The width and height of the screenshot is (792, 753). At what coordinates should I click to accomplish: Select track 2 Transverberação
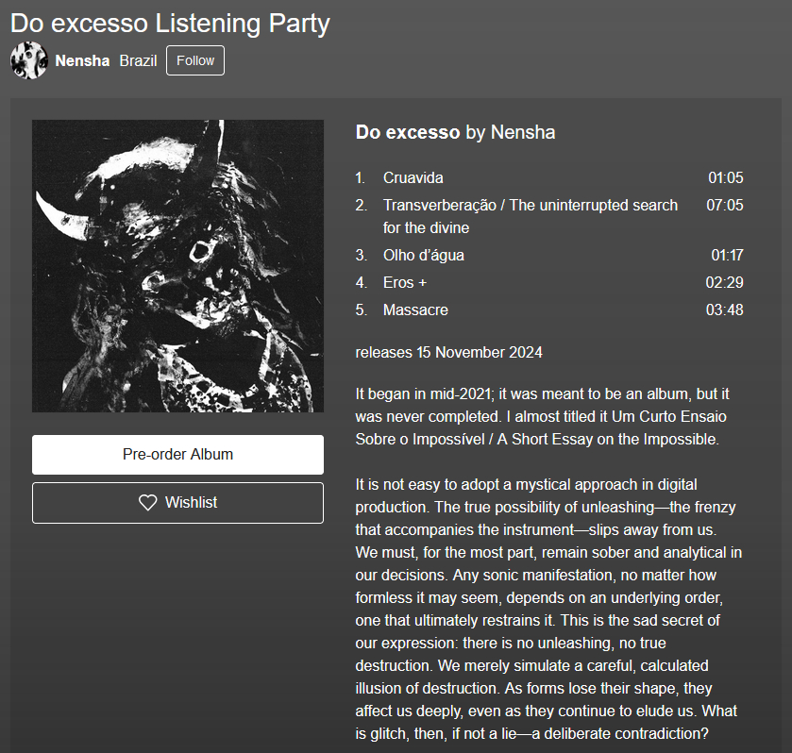point(549,216)
